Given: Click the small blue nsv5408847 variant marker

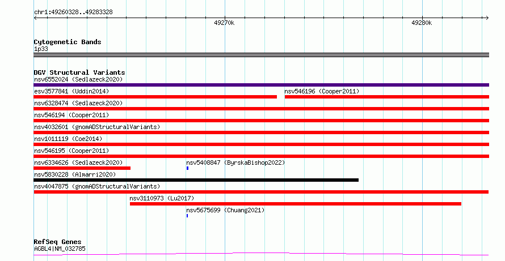Looking at the screenshot, I should 187,168.
